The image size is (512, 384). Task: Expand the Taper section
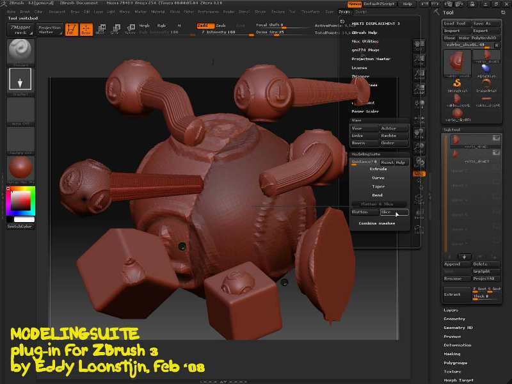click(x=378, y=186)
